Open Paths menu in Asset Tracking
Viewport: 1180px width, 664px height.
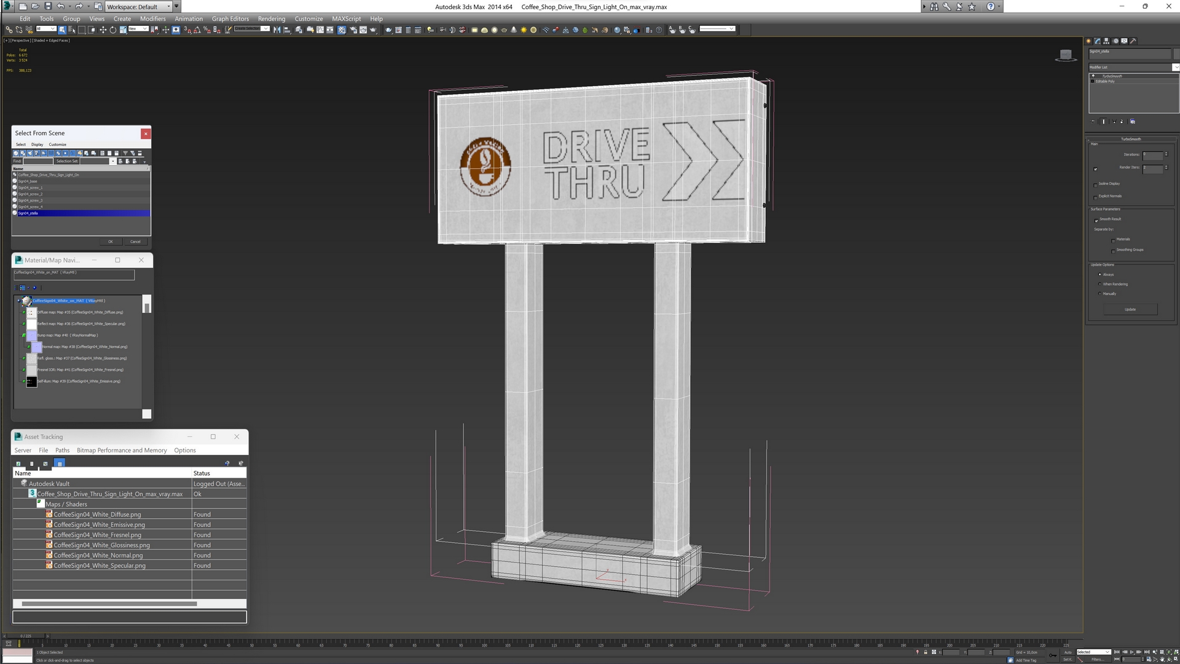coord(62,451)
